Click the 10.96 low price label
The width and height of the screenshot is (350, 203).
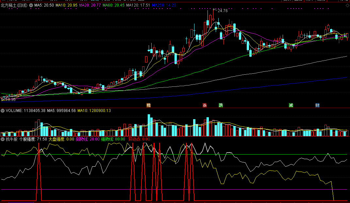pyautogui.click(x=10, y=100)
